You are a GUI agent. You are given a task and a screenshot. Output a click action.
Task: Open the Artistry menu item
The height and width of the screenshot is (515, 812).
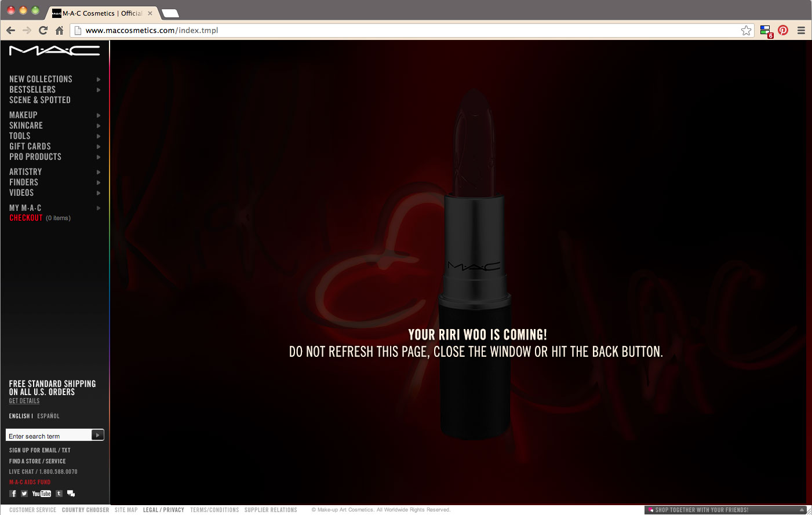(26, 172)
